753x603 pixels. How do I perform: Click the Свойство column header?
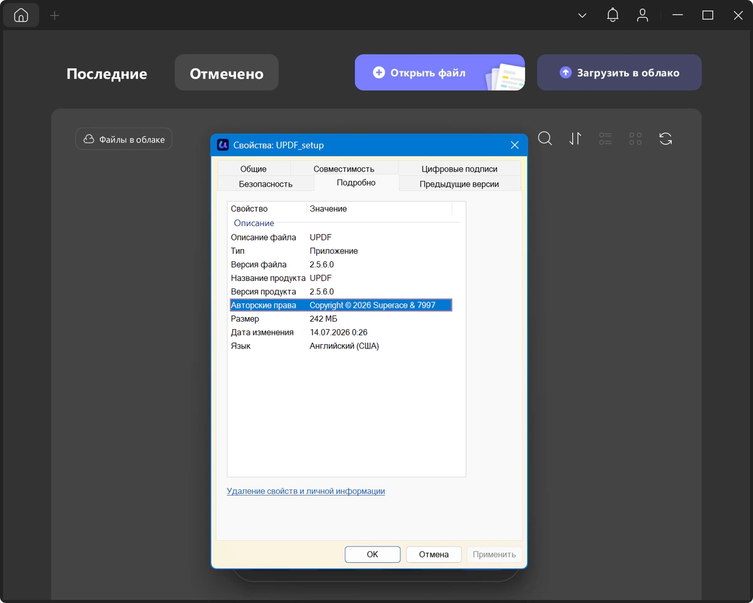pos(267,209)
